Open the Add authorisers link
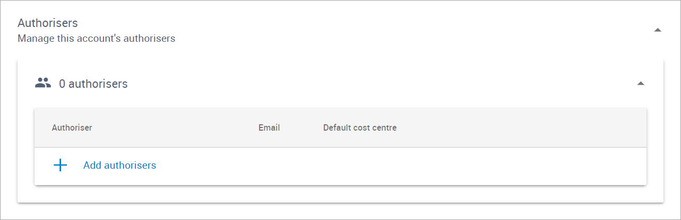The width and height of the screenshot is (681, 220). coord(119,166)
